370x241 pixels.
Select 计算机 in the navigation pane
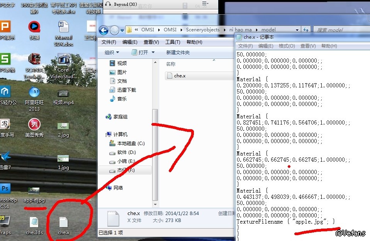pyautogui.click(x=117, y=135)
